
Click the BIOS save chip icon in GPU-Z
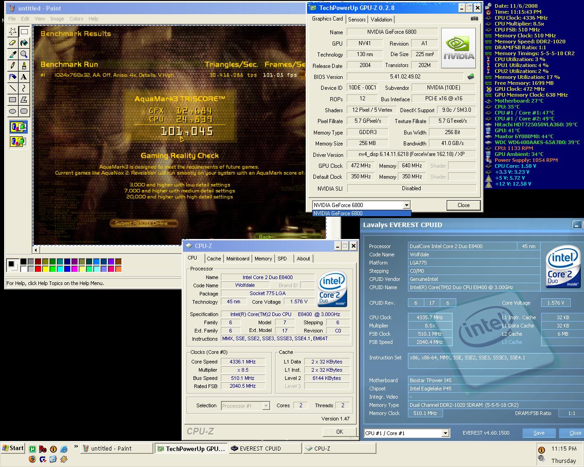coord(471,77)
